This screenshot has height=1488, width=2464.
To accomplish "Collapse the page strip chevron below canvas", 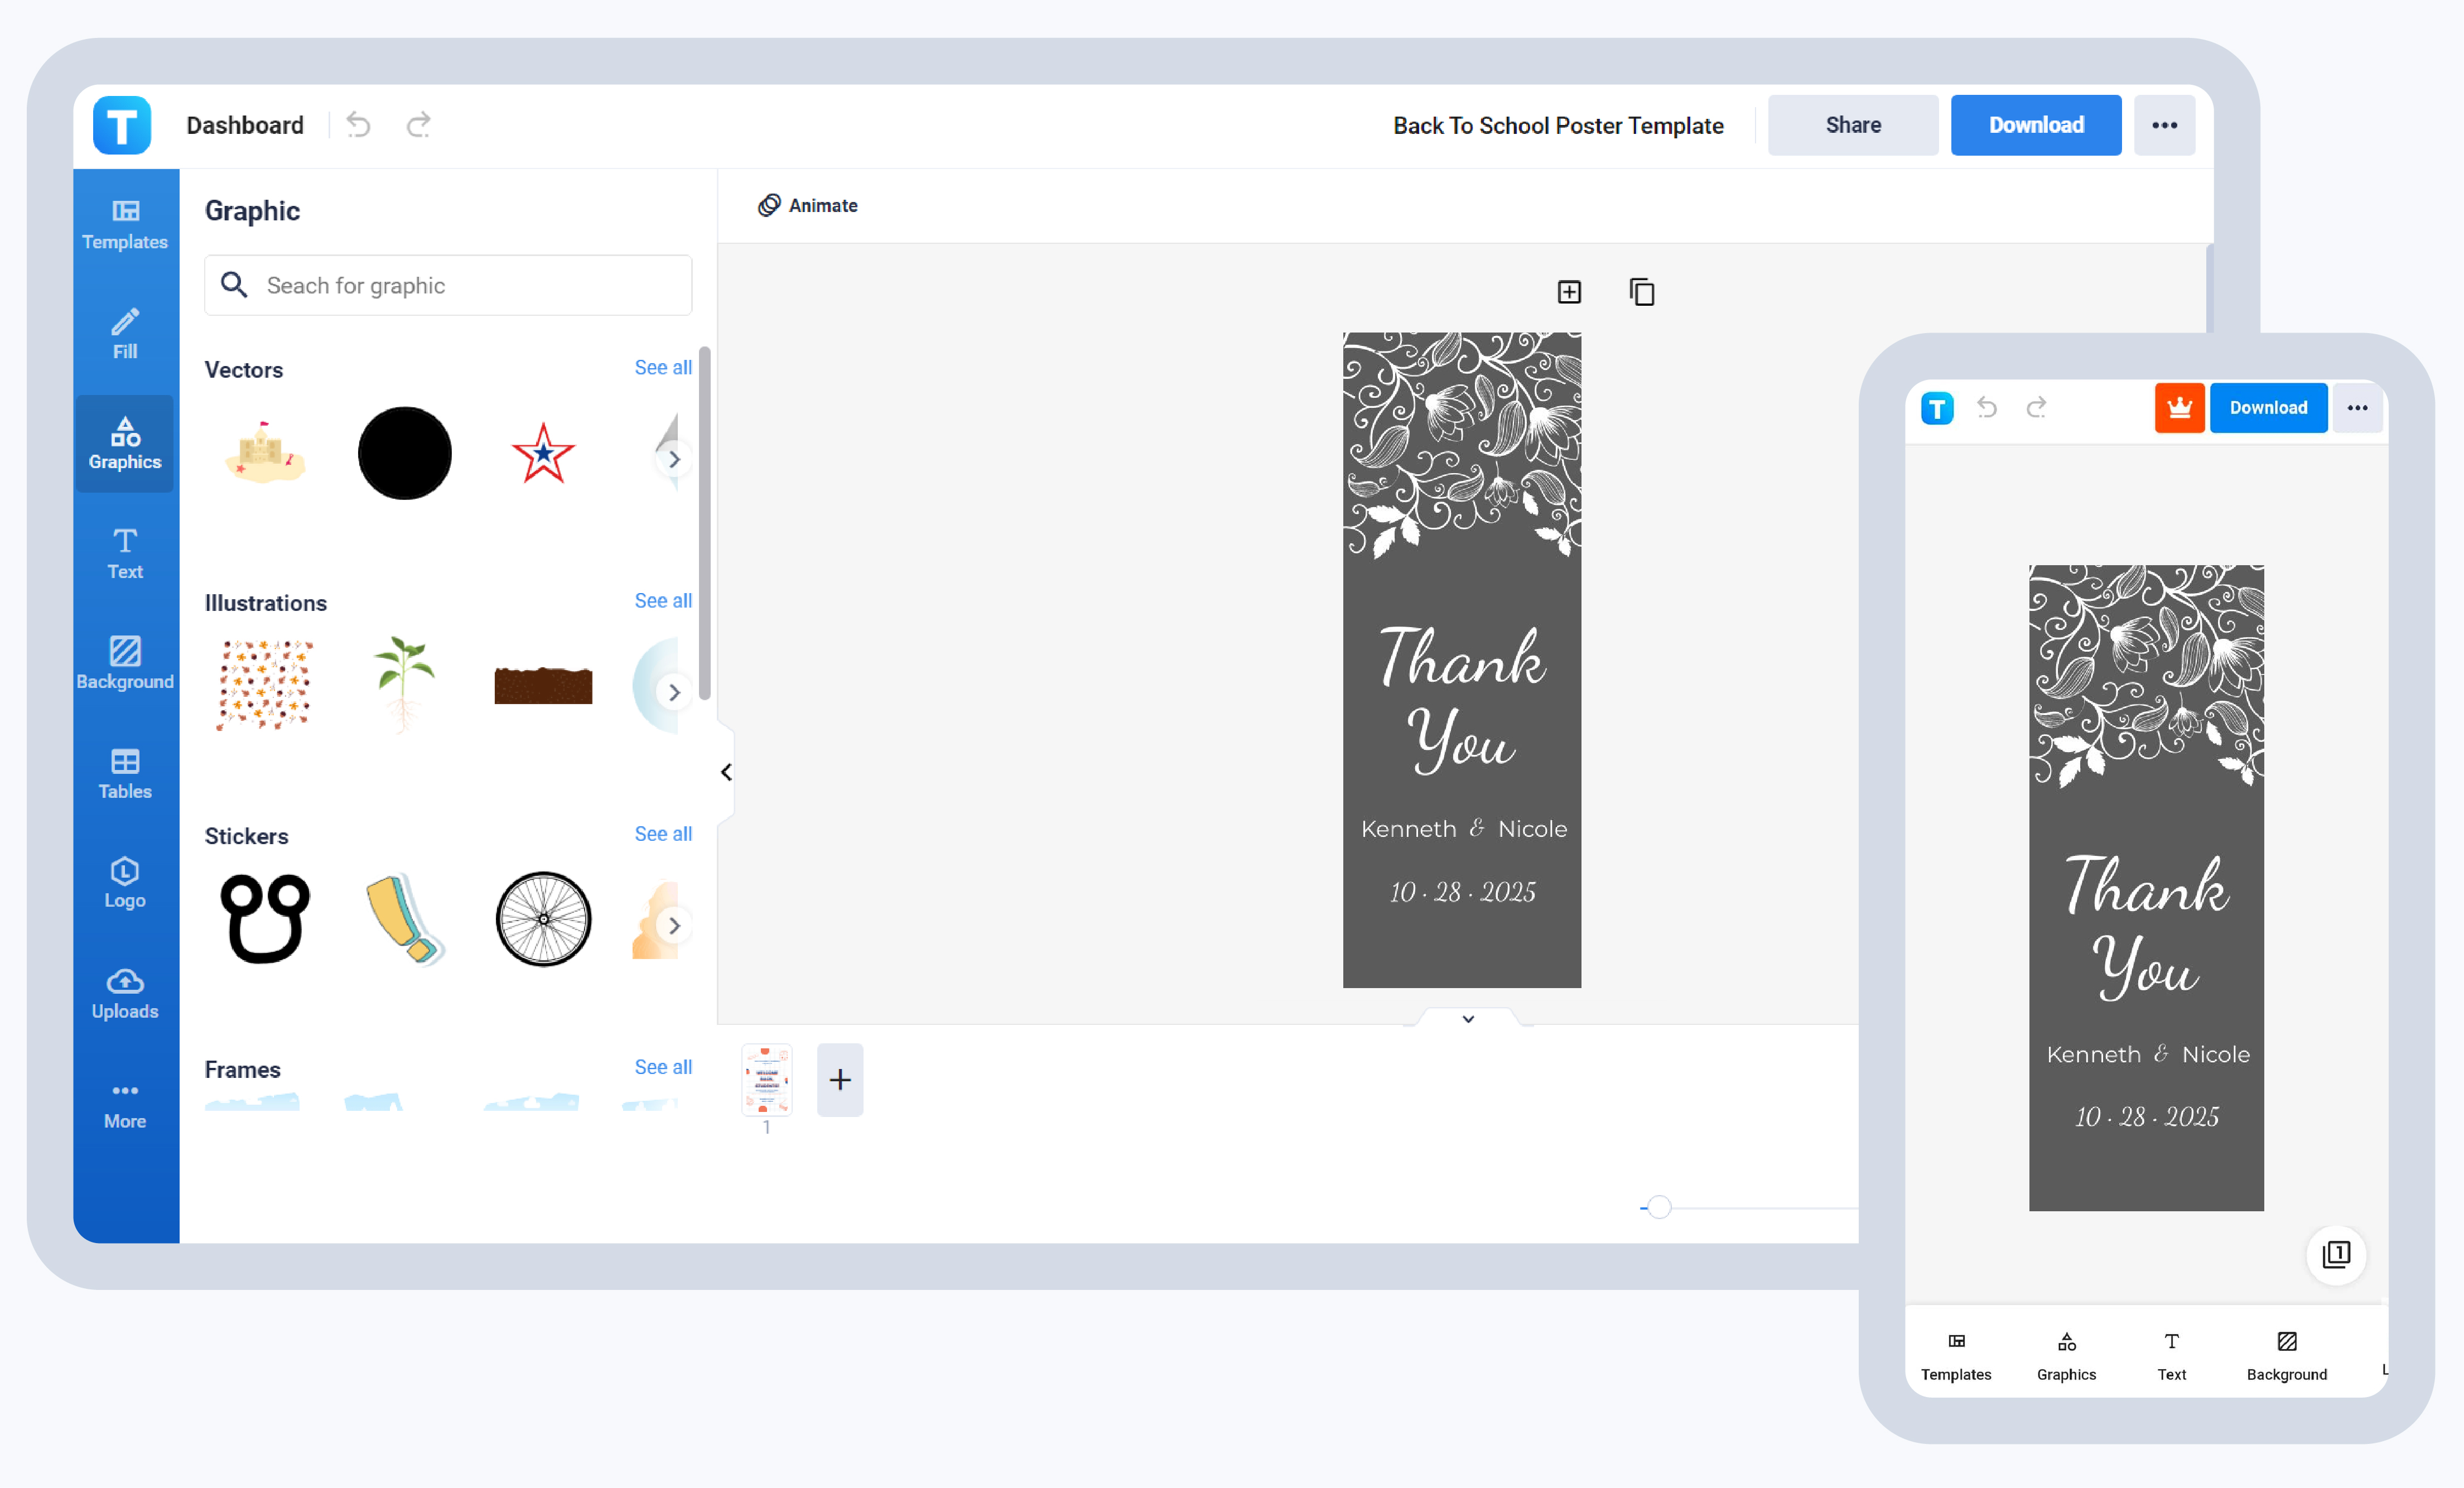I will tap(1467, 1019).
